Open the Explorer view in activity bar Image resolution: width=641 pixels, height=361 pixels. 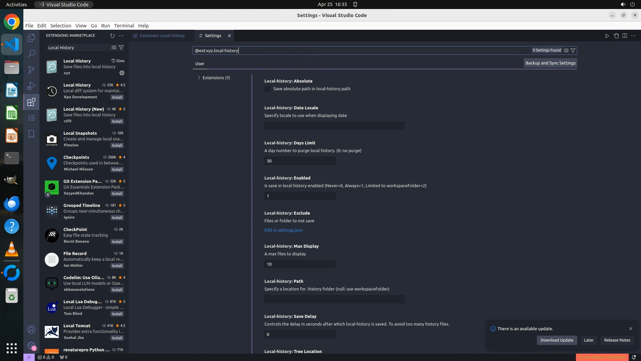(31, 38)
